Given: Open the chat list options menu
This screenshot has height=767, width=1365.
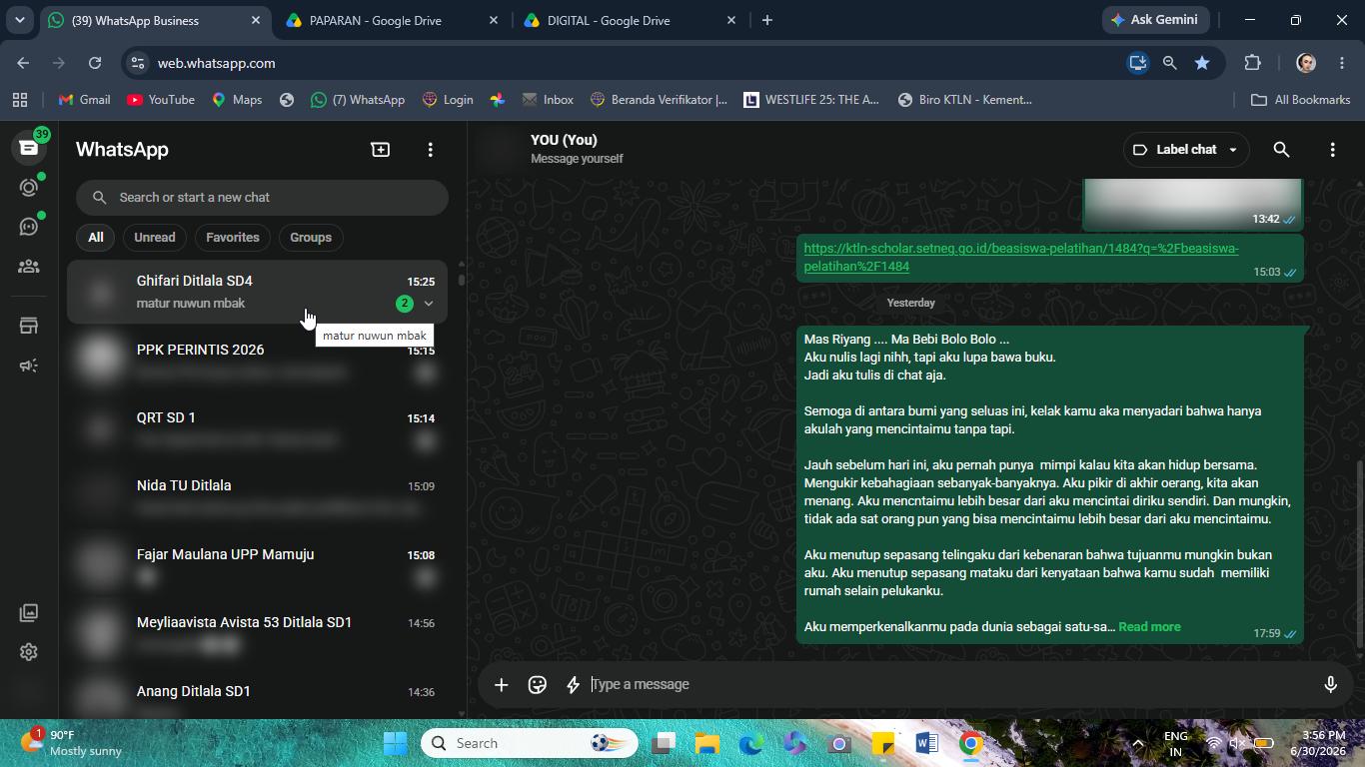Looking at the screenshot, I should [x=431, y=149].
